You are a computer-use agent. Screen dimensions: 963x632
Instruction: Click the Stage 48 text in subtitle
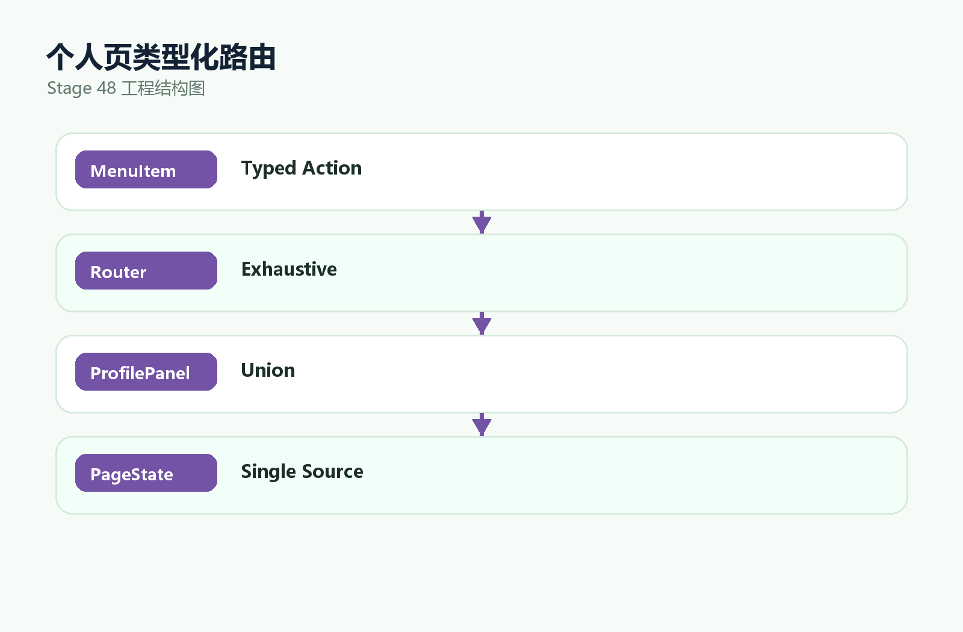coord(81,88)
